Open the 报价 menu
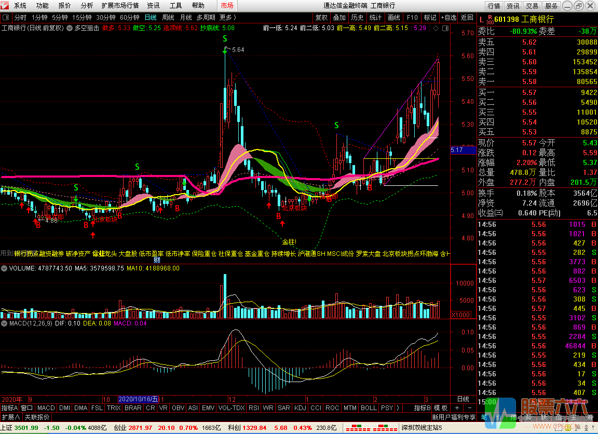 [64, 6]
